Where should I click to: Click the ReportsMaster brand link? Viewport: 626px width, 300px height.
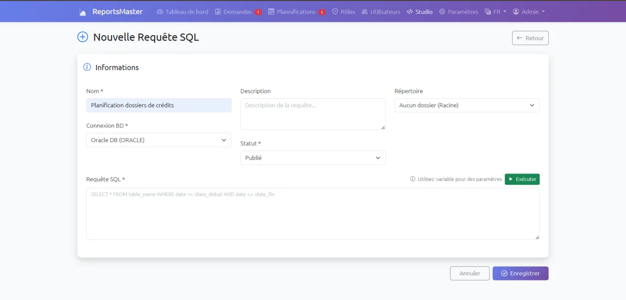point(111,12)
